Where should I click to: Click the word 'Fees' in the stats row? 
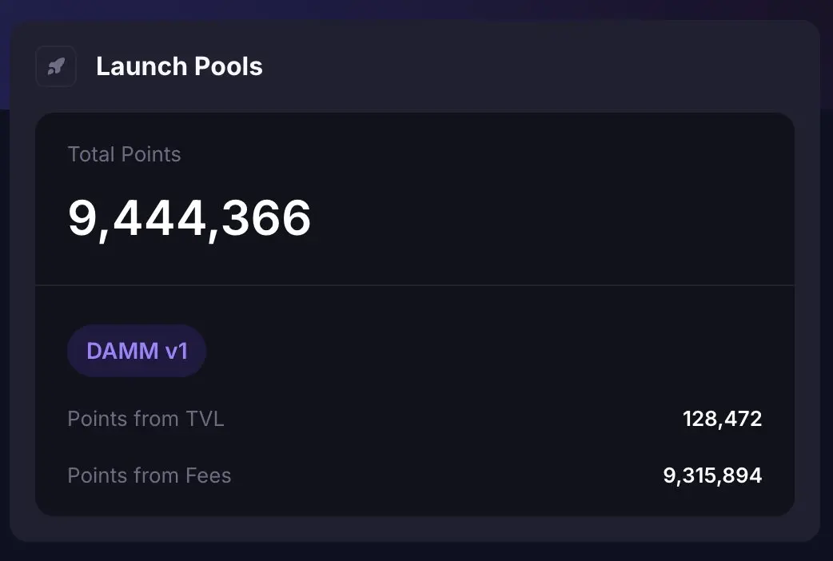tap(208, 475)
